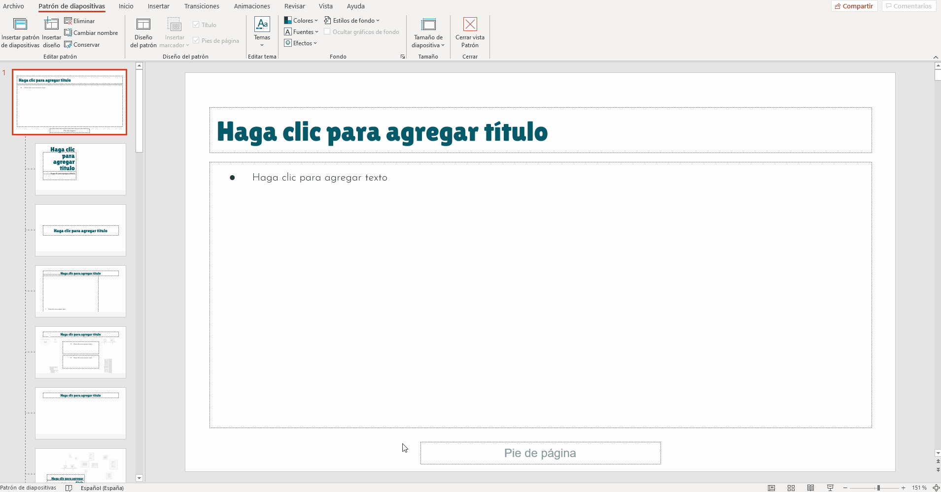Click Cambiar nombre icon
The width and height of the screenshot is (941, 492).
click(x=68, y=32)
